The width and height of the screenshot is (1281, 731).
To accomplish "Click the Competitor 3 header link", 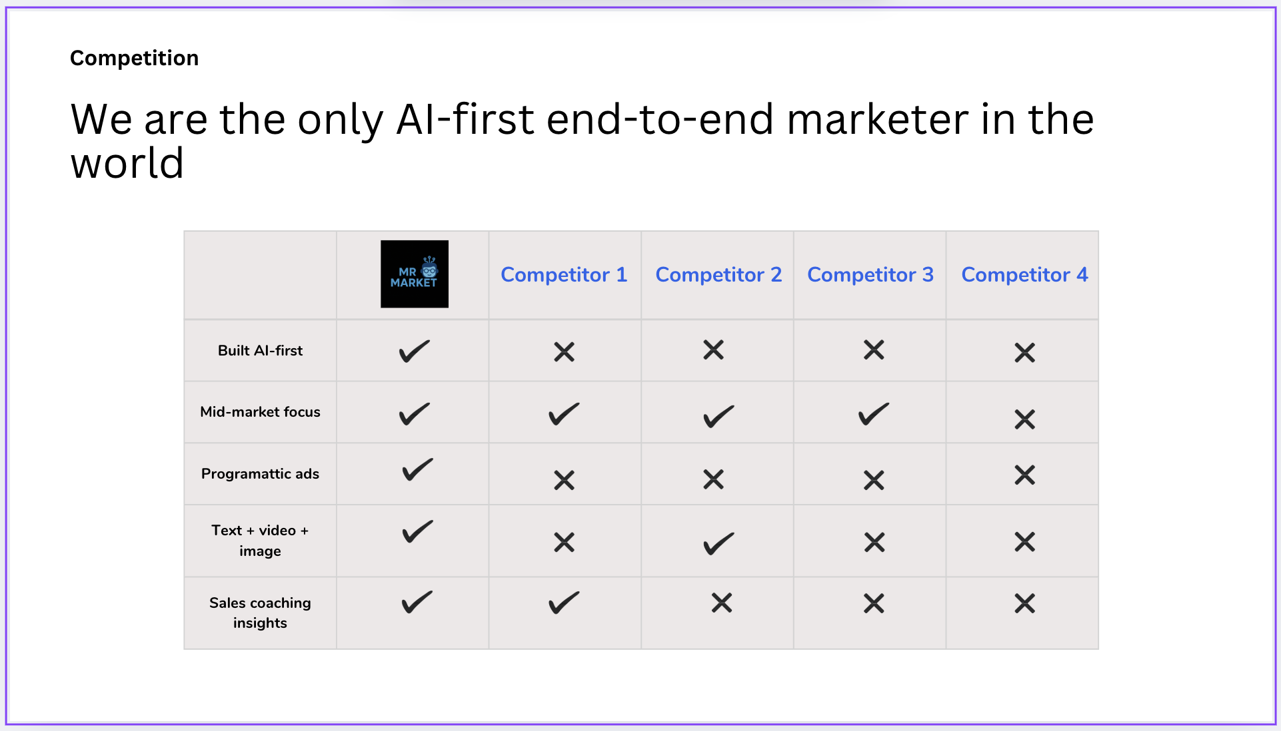I will click(x=870, y=274).
